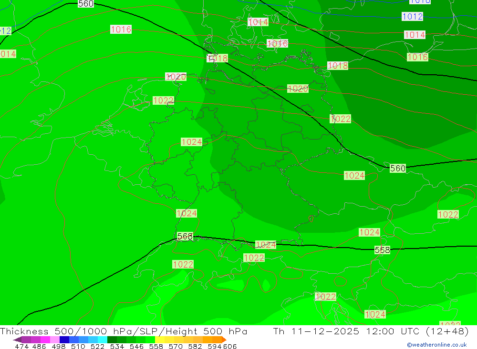
Task: Pick the cyan legend swatch
Action: click(103, 339)
